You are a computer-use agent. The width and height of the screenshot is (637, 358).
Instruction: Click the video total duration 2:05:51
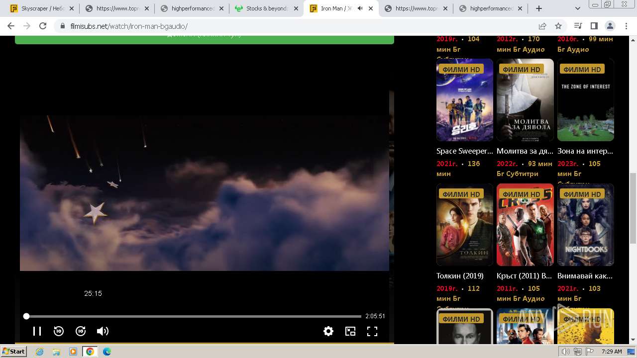point(375,316)
